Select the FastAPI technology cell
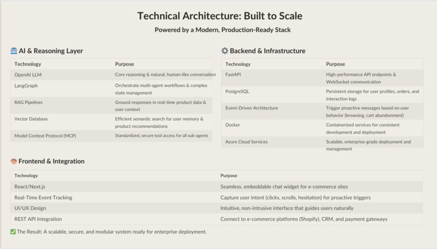This screenshot has width=437, height=249. pyautogui.click(x=233, y=75)
